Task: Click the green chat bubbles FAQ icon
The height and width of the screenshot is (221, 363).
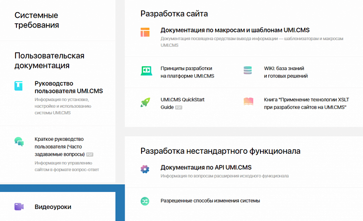Action: tap(19, 142)
